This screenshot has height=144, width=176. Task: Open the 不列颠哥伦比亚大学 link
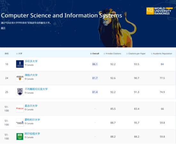[36, 89]
